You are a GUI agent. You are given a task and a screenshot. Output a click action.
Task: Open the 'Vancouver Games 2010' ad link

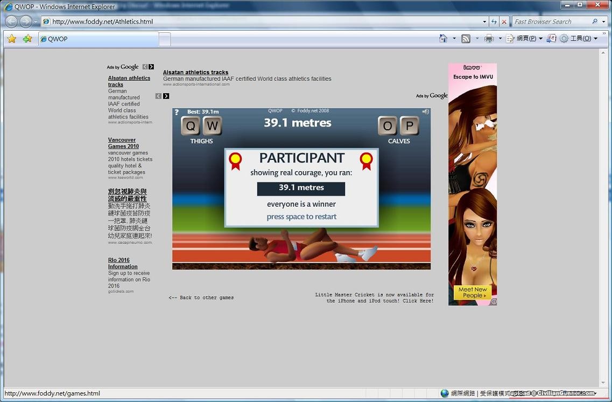coord(123,143)
